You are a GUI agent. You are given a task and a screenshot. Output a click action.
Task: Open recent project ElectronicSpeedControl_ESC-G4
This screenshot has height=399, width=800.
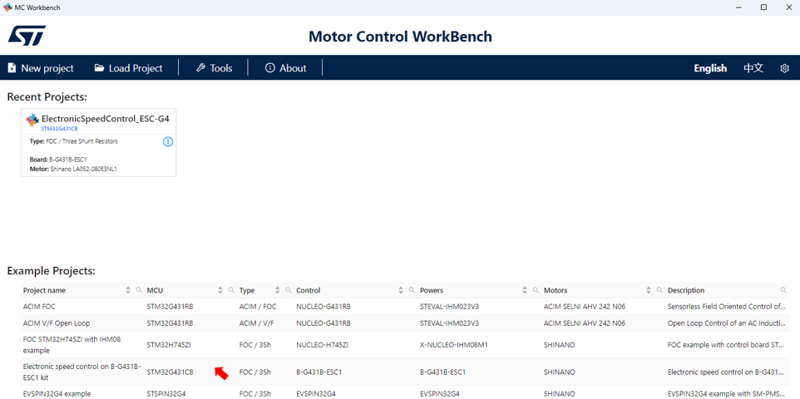(98, 142)
